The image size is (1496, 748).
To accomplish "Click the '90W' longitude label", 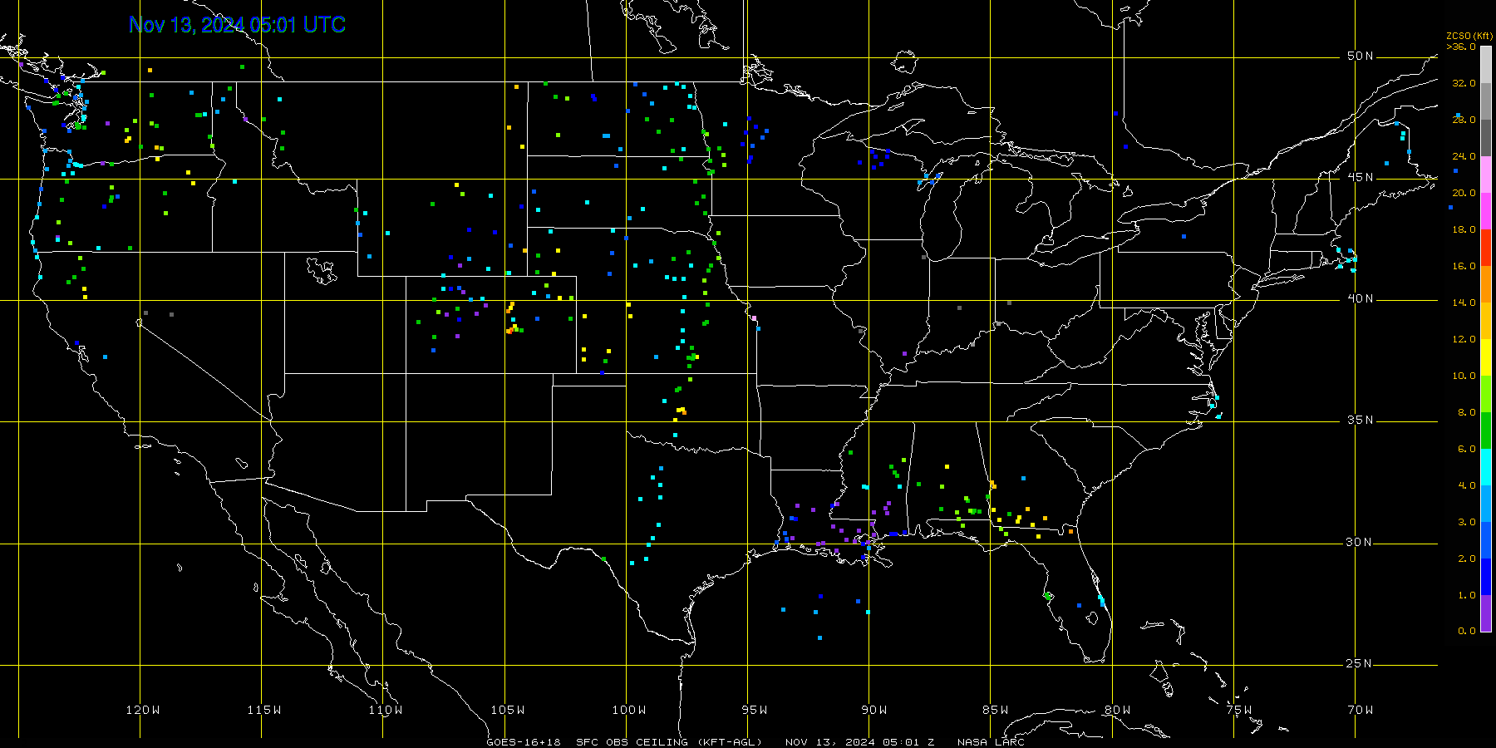I will click(x=874, y=710).
